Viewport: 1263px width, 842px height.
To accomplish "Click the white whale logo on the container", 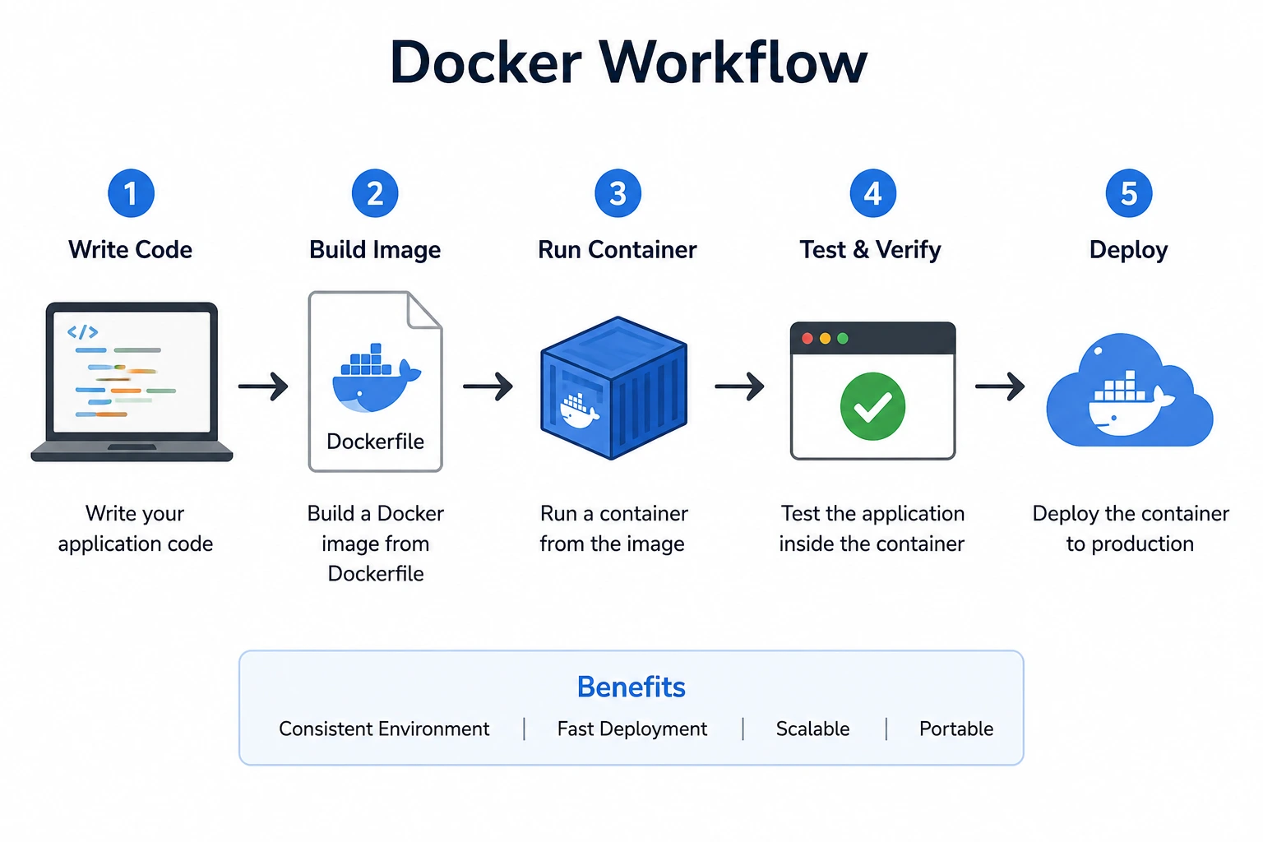I will (579, 410).
